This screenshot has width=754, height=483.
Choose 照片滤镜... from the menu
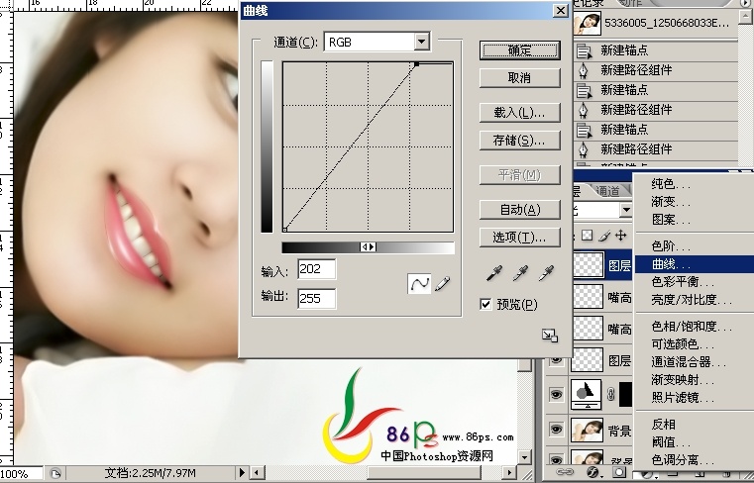coord(683,398)
